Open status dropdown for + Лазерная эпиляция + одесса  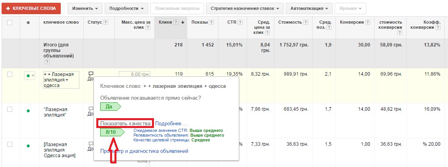pos(30,76)
